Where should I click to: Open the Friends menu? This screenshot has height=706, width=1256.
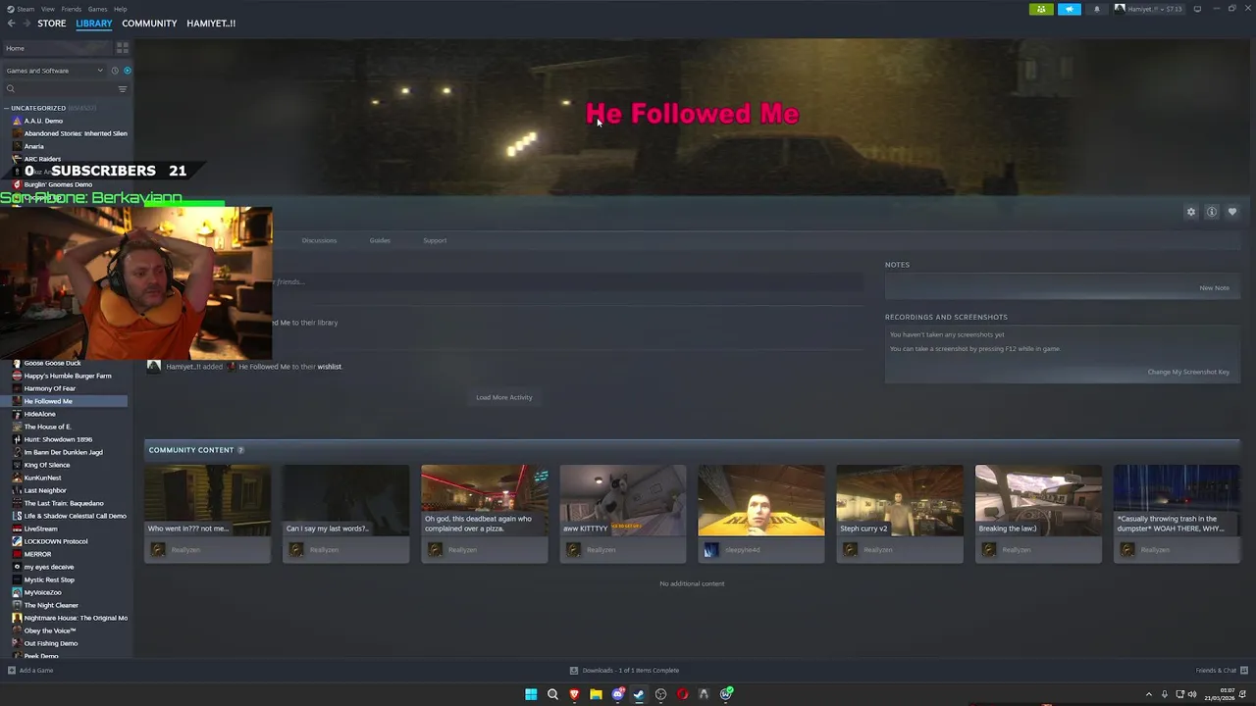[72, 9]
